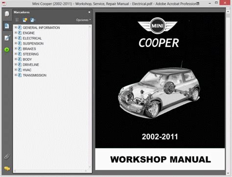Click the bookmark icon beside STEERING

coord(20,54)
